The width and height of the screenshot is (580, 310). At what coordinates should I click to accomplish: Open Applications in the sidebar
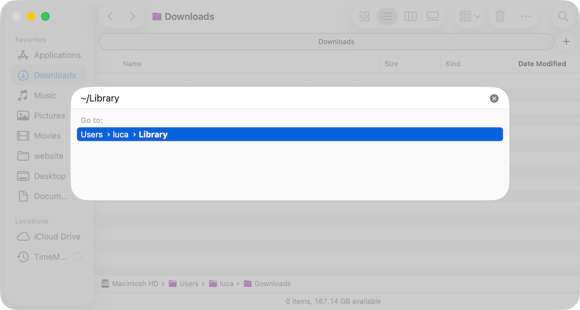coord(57,55)
